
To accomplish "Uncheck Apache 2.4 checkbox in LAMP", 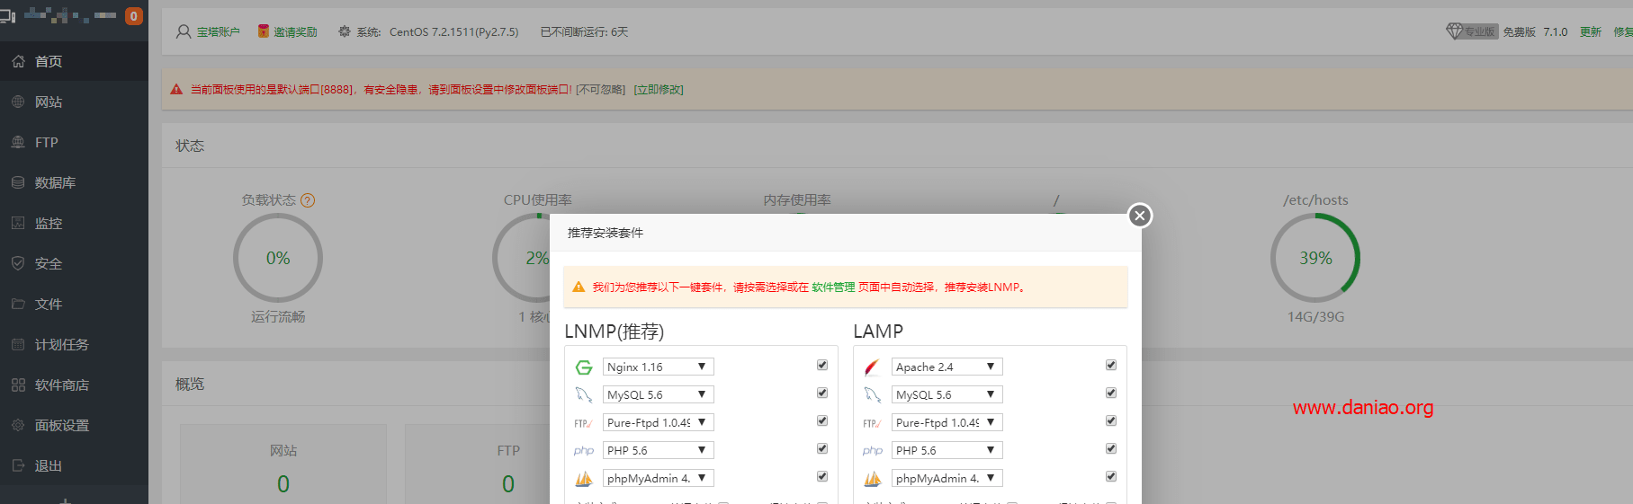I will click(1111, 365).
